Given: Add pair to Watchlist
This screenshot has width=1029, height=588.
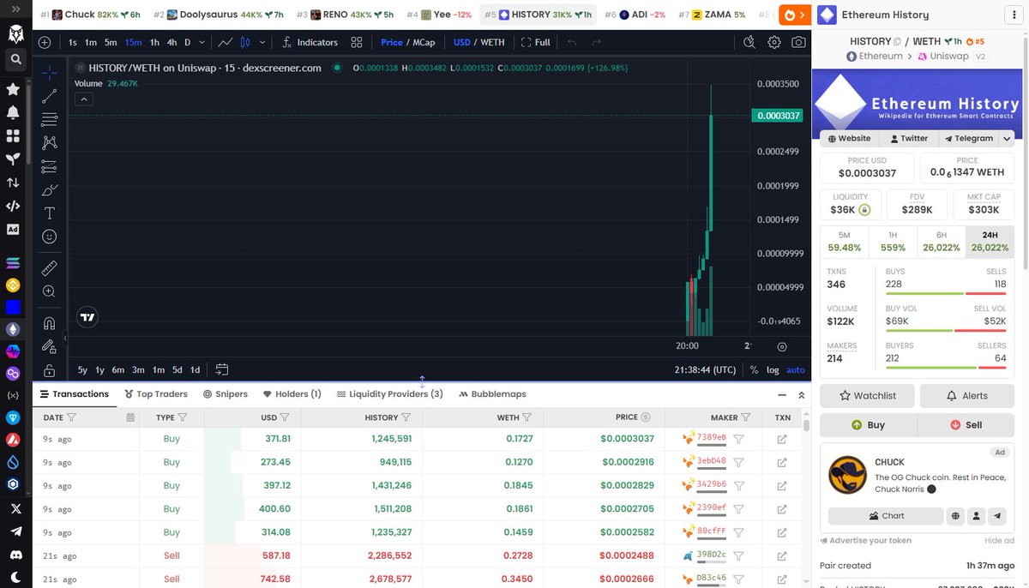Looking at the screenshot, I should pyautogui.click(x=867, y=396).
